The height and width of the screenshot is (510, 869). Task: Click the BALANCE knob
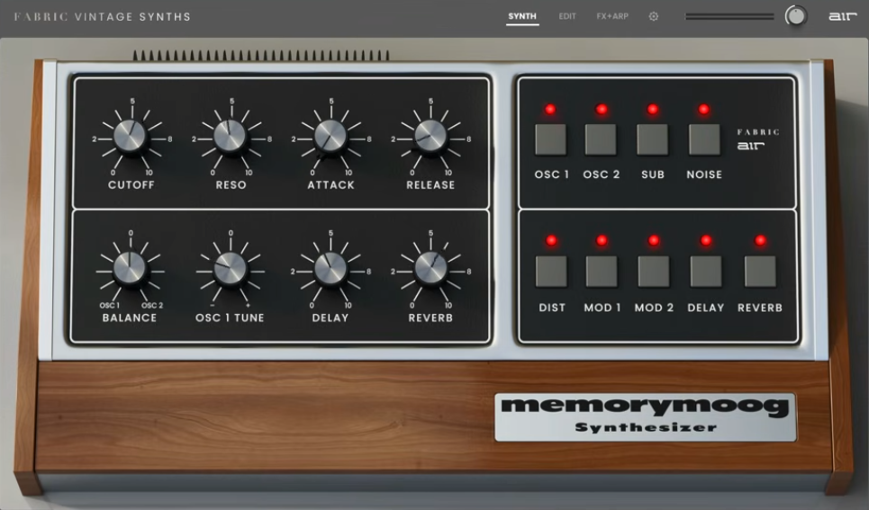point(130,269)
